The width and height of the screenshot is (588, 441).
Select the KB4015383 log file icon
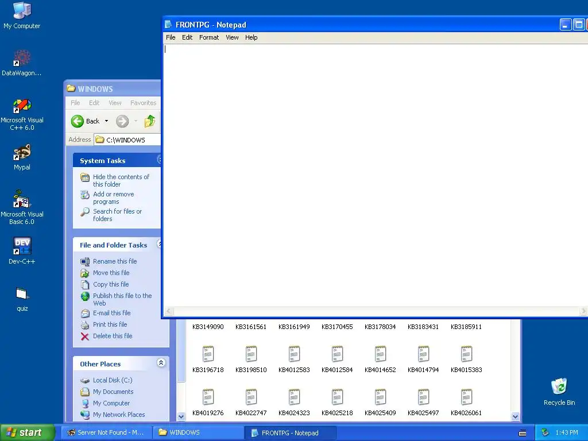click(x=466, y=354)
